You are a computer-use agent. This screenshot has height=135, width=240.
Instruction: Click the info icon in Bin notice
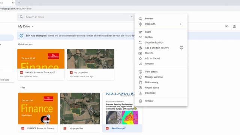pyautogui.click(x=21, y=36)
